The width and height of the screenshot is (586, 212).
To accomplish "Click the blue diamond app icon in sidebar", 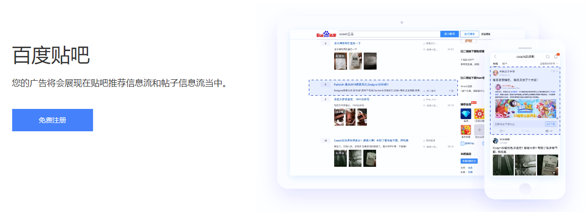I will click(466, 114).
